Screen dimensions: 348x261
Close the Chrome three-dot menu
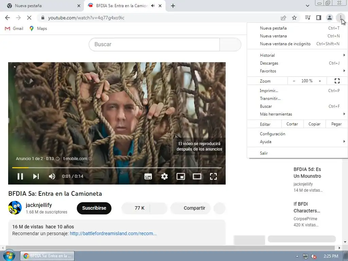point(341,18)
